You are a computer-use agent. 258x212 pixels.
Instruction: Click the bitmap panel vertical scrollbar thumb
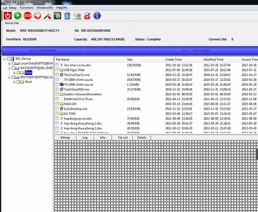click(x=257, y=154)
